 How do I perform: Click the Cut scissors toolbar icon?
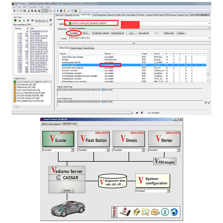point(29,11)
